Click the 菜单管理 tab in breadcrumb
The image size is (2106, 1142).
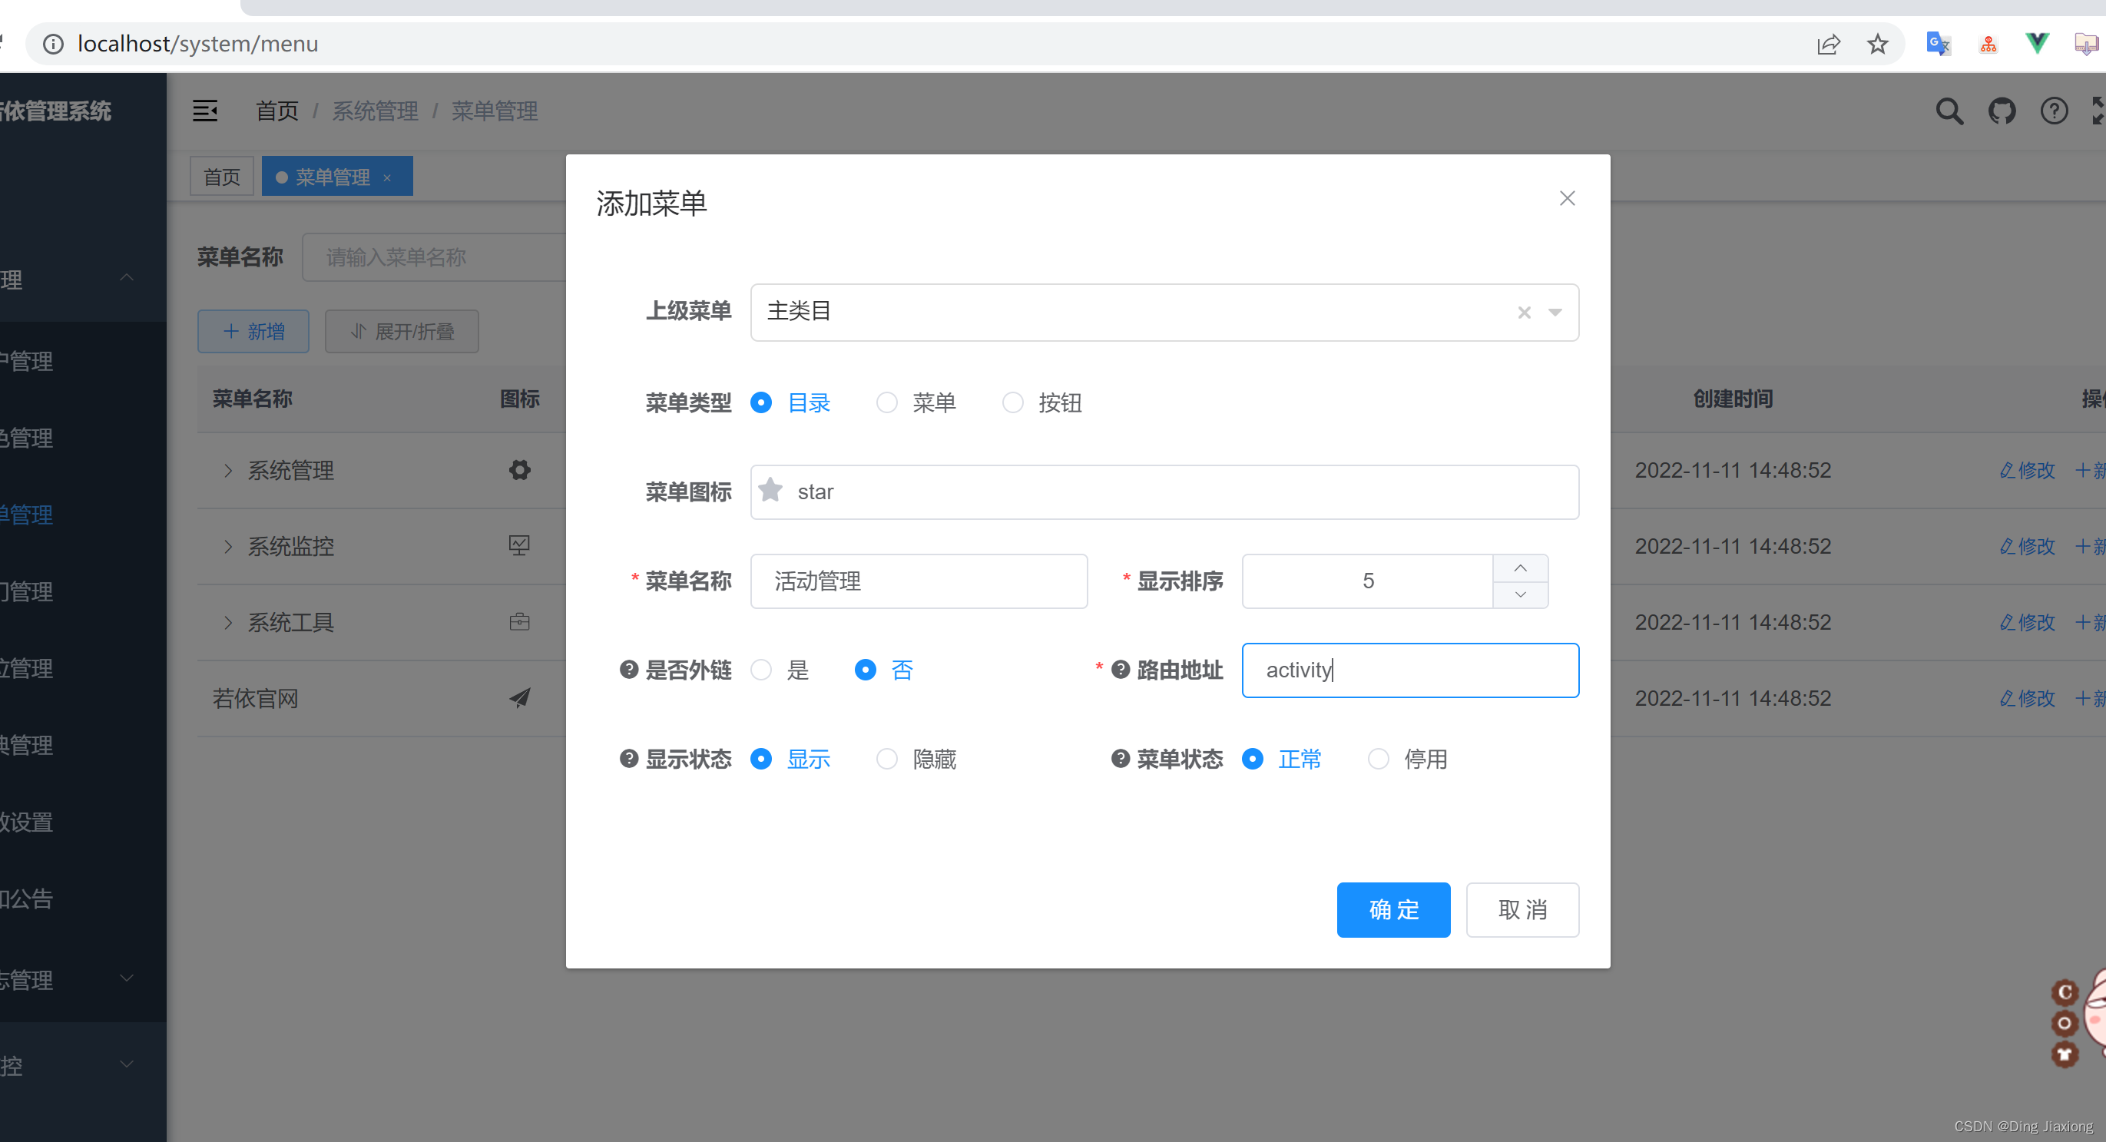[496, 110]
